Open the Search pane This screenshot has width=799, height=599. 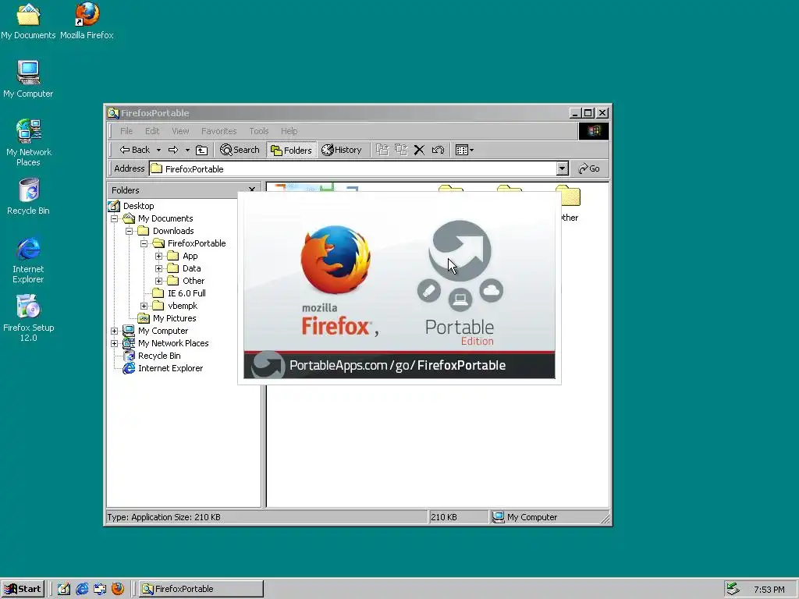click(240, 150)
